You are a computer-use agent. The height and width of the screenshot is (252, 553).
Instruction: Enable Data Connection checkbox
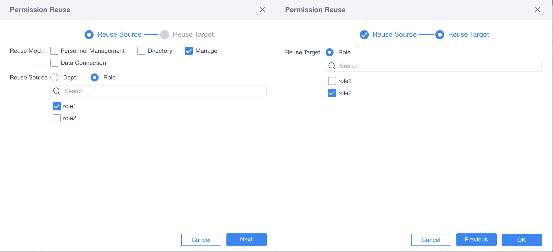pyautogui.click(x=54, y=63)
